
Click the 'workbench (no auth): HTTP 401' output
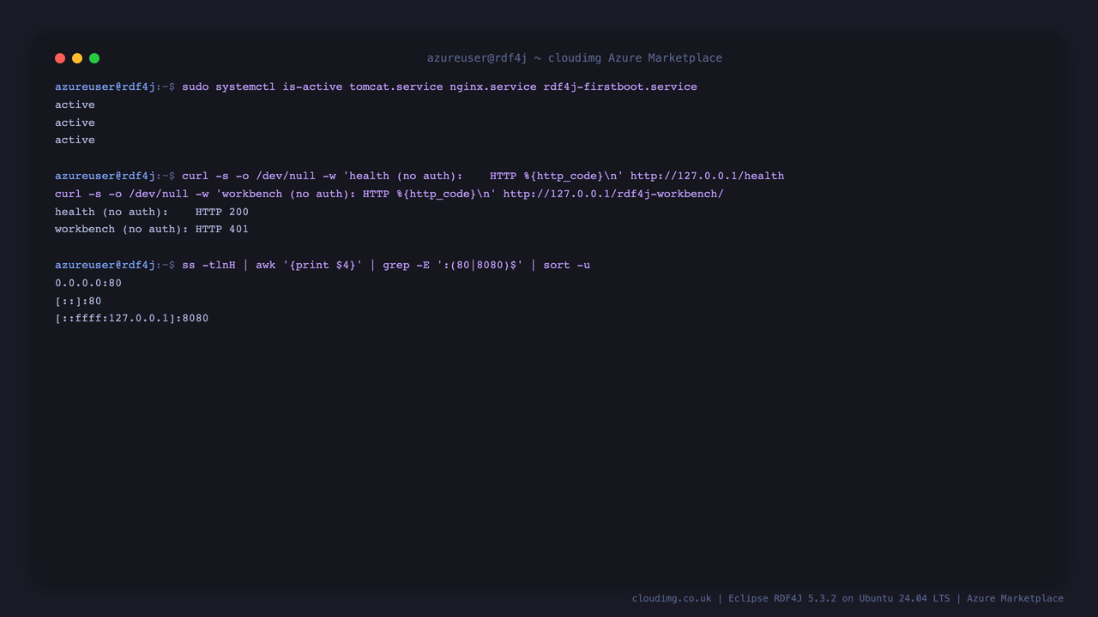(x=152, y=230)
